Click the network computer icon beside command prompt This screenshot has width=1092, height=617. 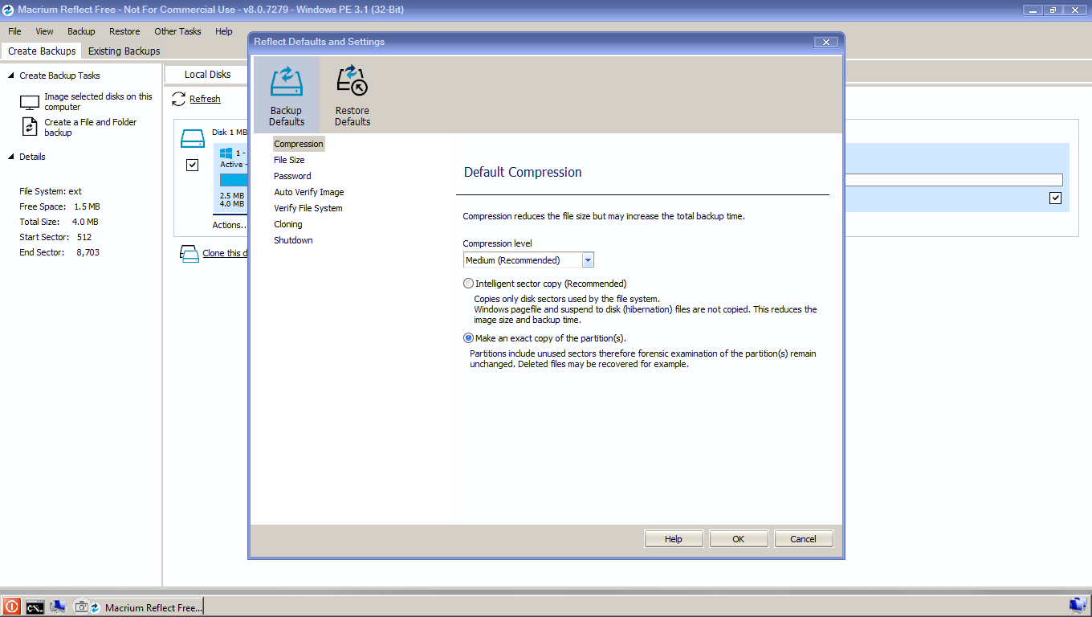pyautogui.click(x=57, y=607)
